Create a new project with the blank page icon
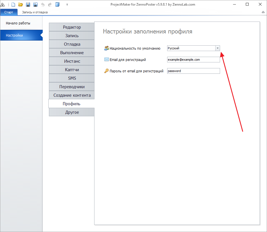The width and height of the screenshot is (267, 232). pos(13,5)
